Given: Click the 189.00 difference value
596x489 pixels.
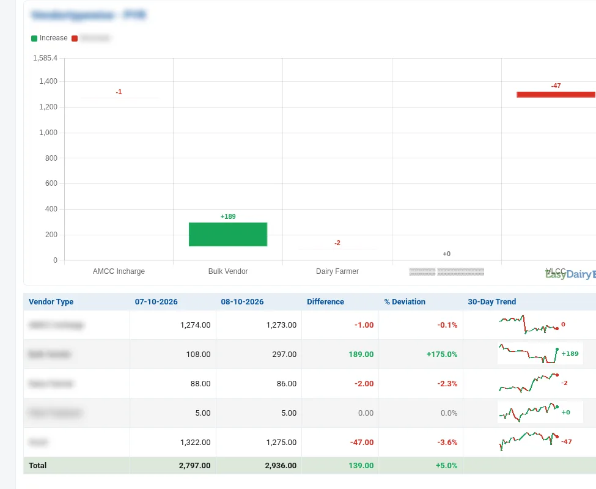Looking at the screenshot, I should (x=361, y=354).
